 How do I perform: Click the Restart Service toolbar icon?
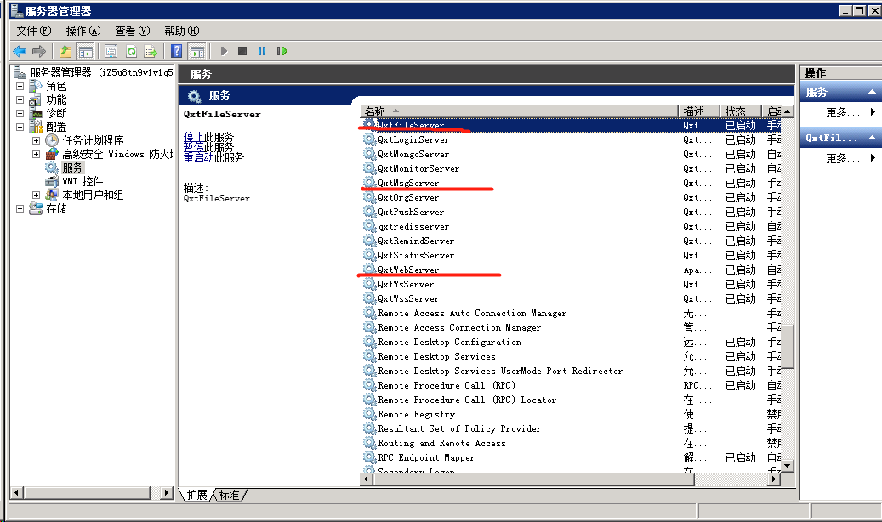(x=282, y=51)
